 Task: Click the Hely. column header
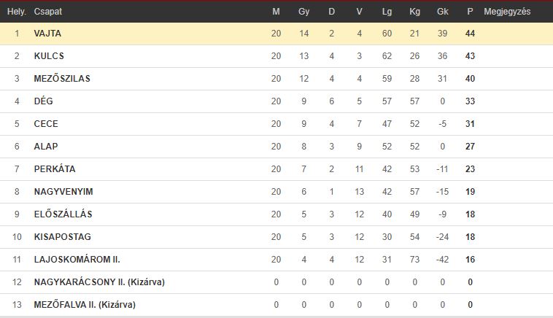tap(17, 12)
